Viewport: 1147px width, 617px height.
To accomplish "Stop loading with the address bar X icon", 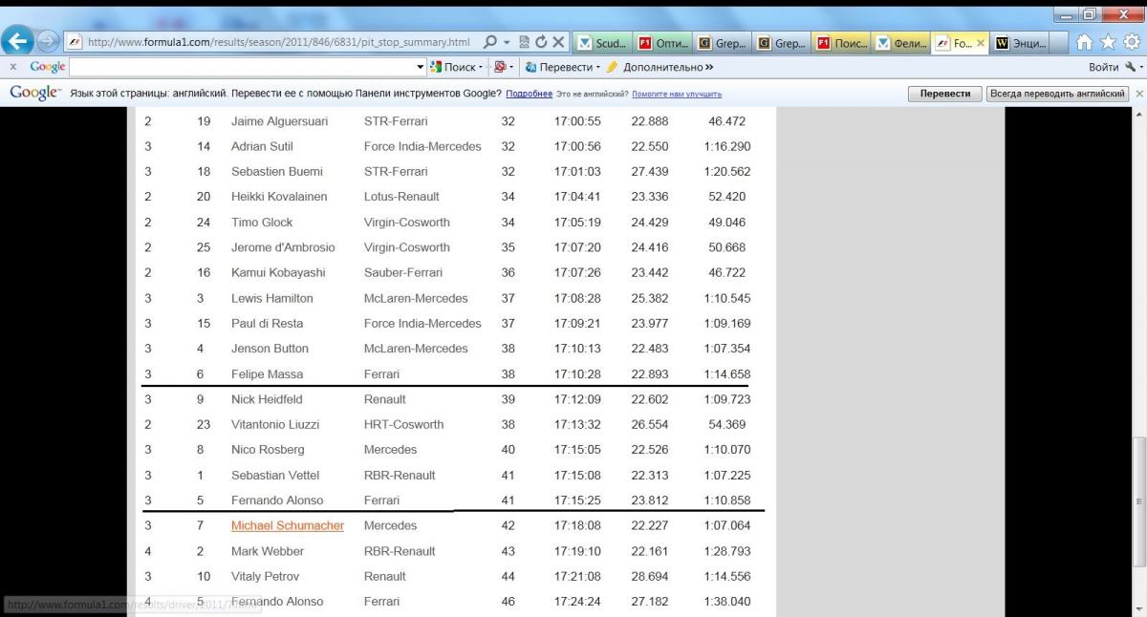I will point(558,42).
